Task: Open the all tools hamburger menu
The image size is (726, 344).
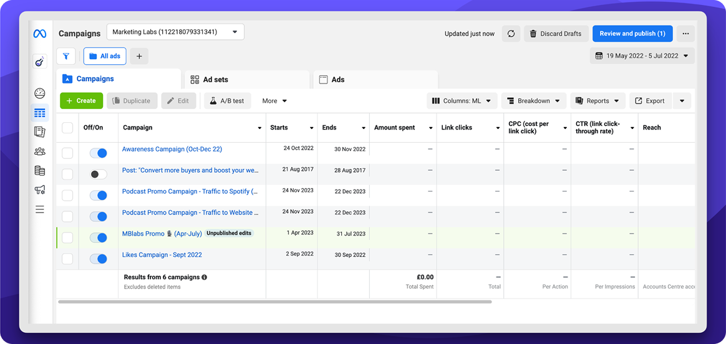Action: click(x=40, y=209)
